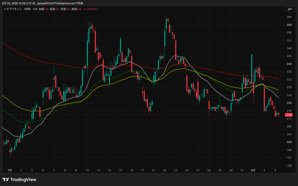Open the TradingView logo link

pyautogui.click(x=19, y=180)
